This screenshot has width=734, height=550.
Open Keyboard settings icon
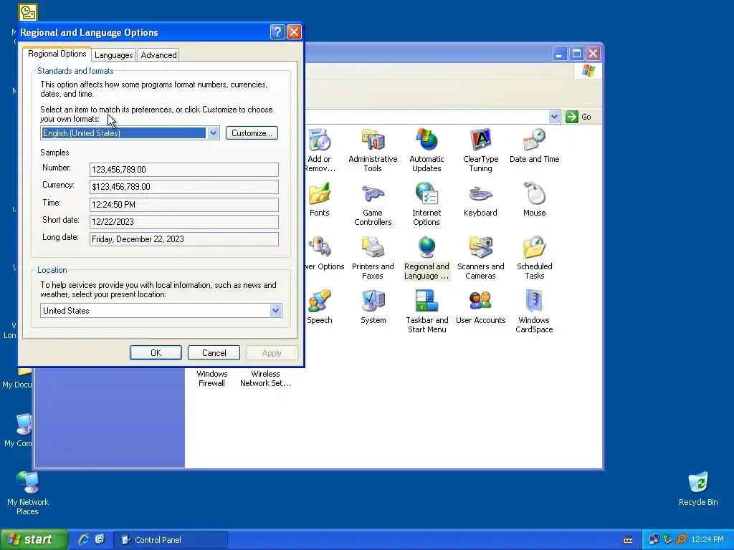(x=480, y=193)
